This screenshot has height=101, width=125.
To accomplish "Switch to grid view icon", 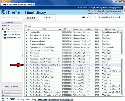I will (x=30, y=25).
